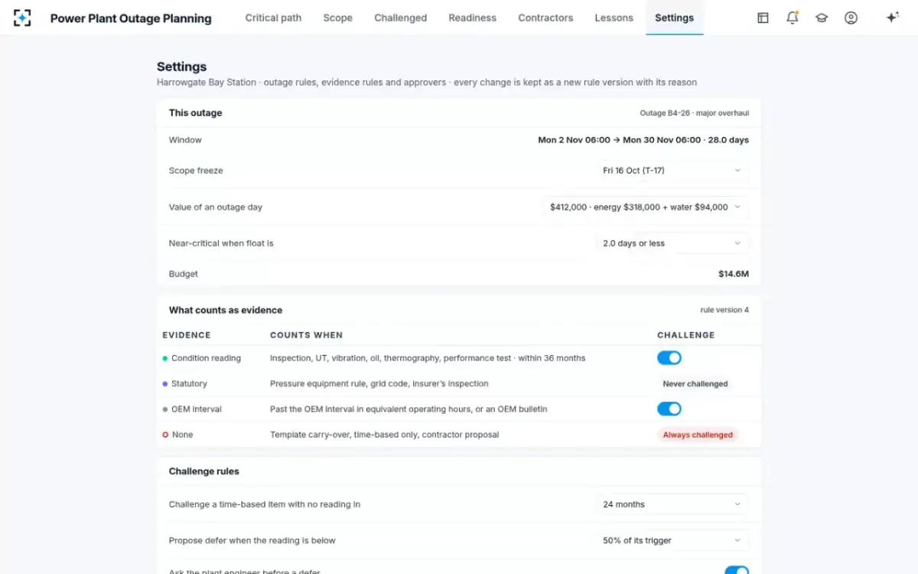The height and width of the screenshot is (574, 918).
Task: Click the Always challenged badge
Action: (x=698, y=435)
